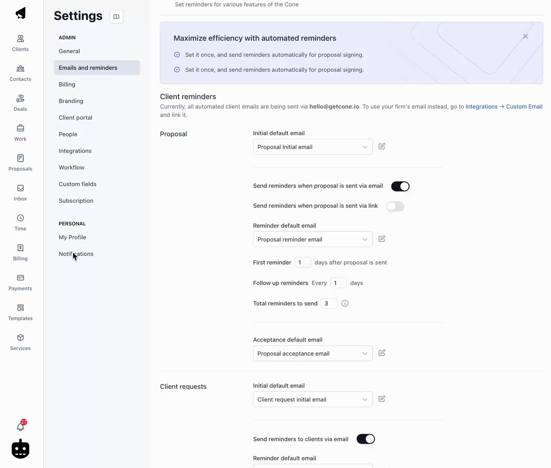Screen dimensions: 551x468
Task: Expand the Proposal reminder email dropdown
Action: pyautogui.click(x=312, y=239)
